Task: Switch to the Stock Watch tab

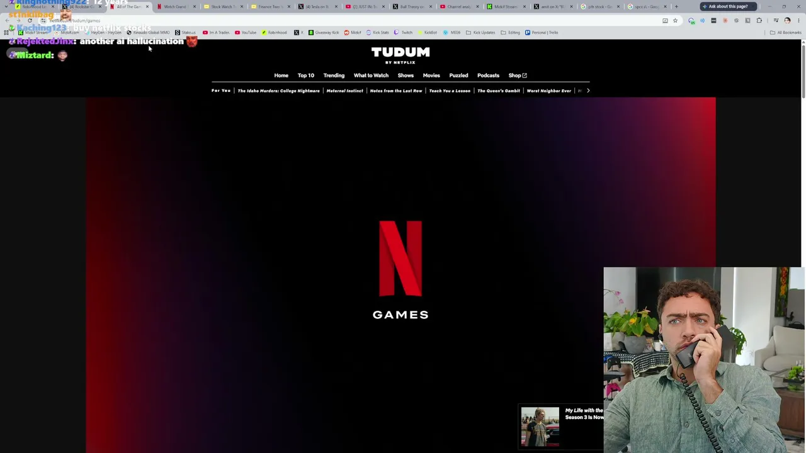Action: (222, 7)
